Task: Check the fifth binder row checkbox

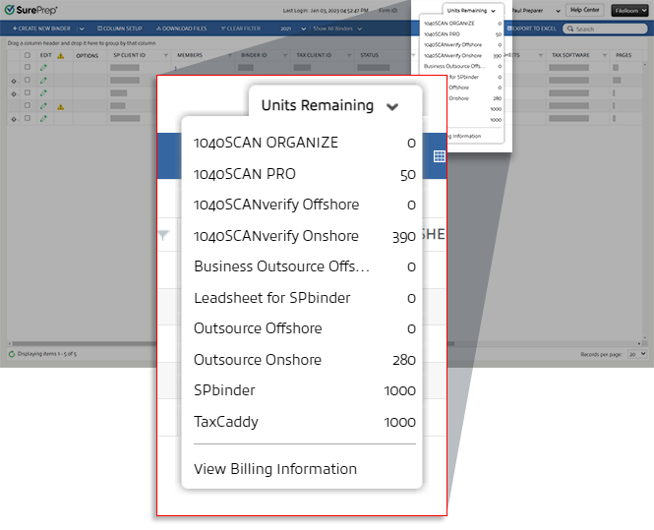Action: pos(28,118)
